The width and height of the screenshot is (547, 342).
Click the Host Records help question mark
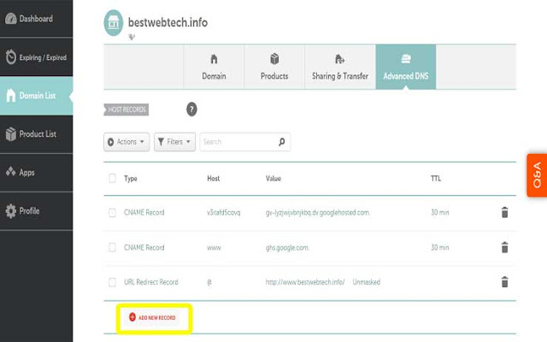tap(191, 109)
